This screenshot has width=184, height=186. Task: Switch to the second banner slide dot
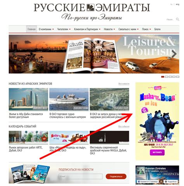point(167,77)
